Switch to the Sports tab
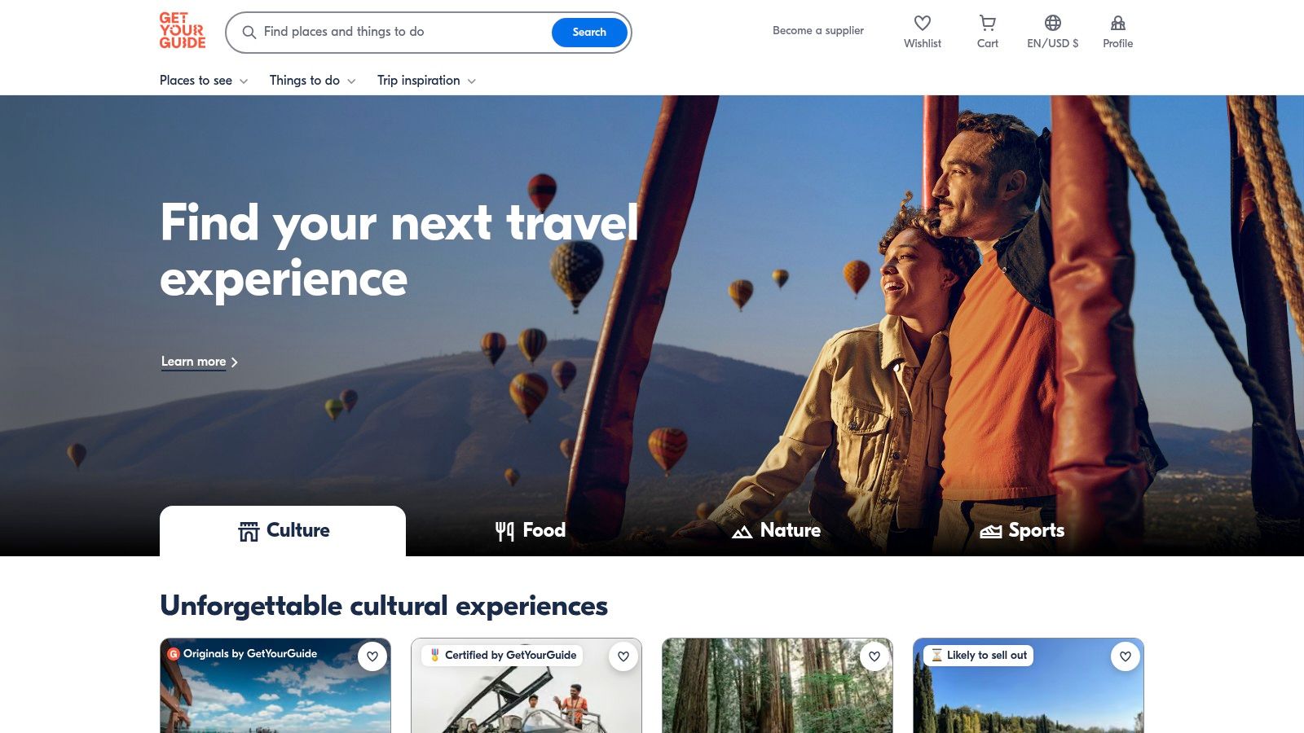 (1022, 531)
